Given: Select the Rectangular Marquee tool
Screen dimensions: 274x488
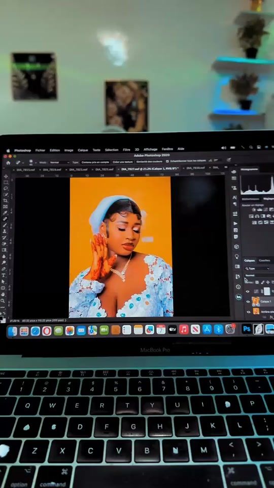Looking at the screenshot, I should 6,182.
